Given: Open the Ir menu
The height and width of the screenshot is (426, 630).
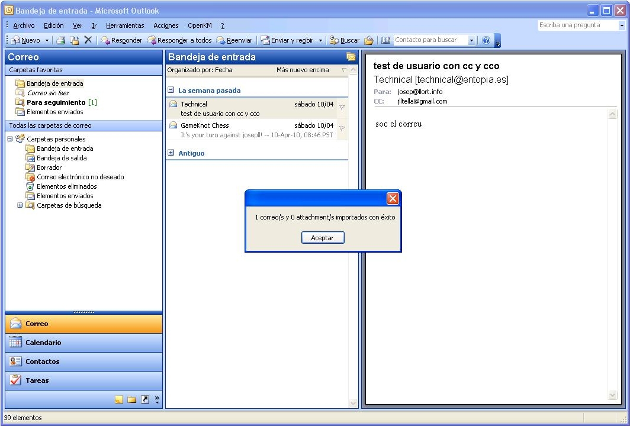Looking at the screenshot, I should tap(94, 25).
